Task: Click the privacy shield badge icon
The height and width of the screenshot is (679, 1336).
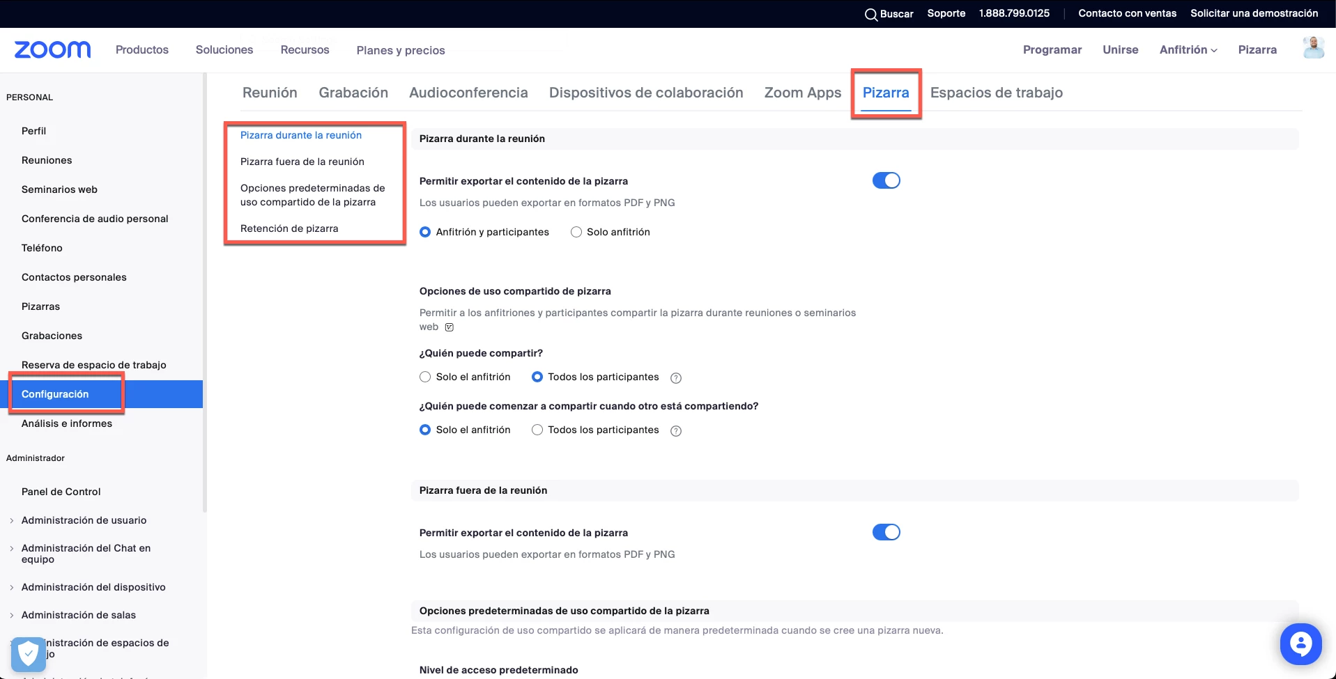Action: 28,653
